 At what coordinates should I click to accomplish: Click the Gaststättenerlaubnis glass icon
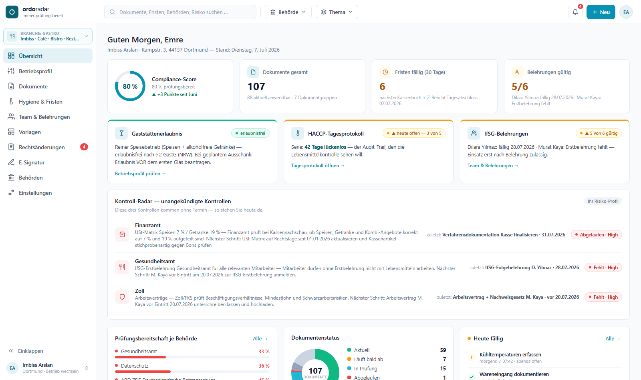pos(121,133)
